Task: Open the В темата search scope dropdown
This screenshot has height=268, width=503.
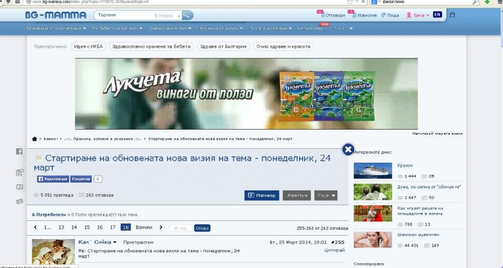Action: [x=167, y=16]
